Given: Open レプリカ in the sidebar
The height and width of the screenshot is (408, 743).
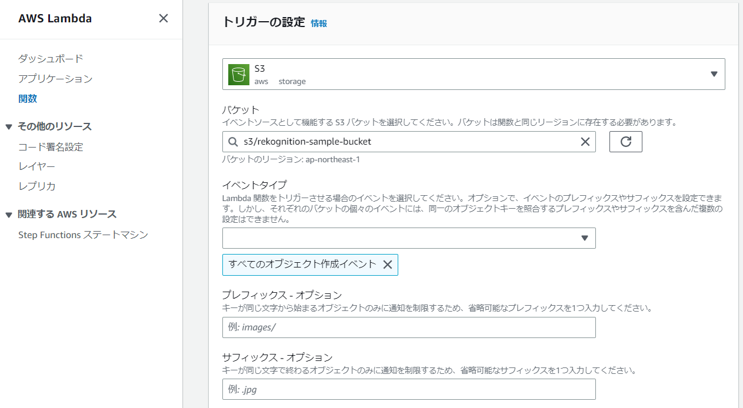Looking at the screenshot, I should tap(36, 186).
